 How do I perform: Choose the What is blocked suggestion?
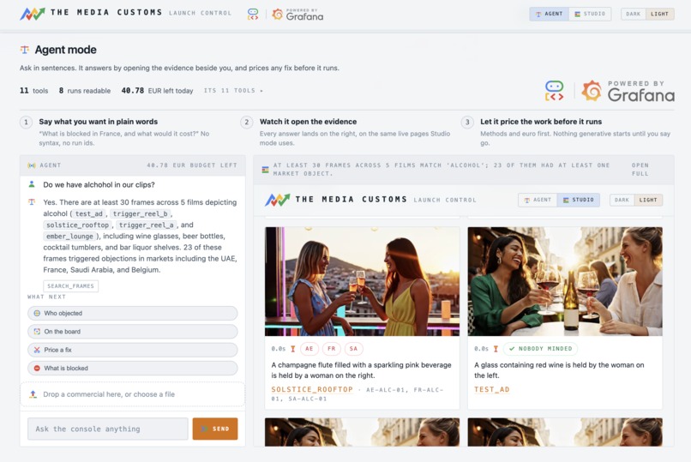pyautogui.click(x=133, y=368)
